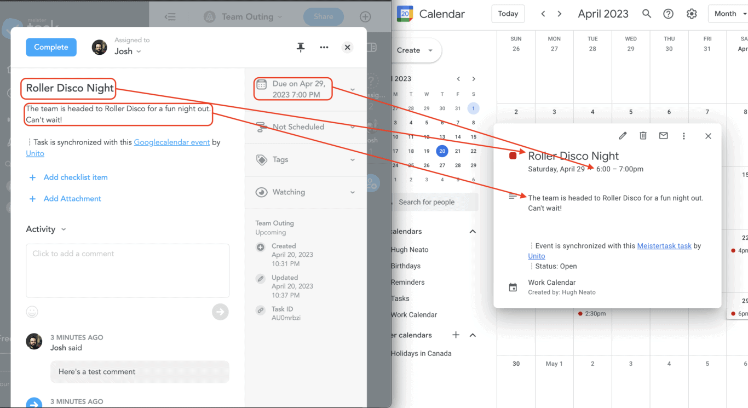Click the Today button in Google Calendar
The width and height of the screenshot is (748, 408).
508,14
